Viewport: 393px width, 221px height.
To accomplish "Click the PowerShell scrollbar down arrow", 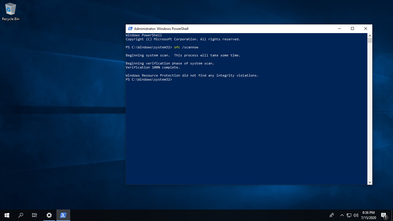I will tap(370, 182).
